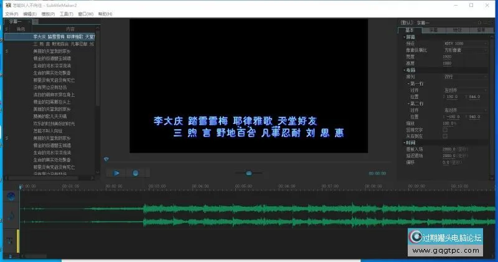Switch to the 基本 tab in the properties panel

point(410,30)
